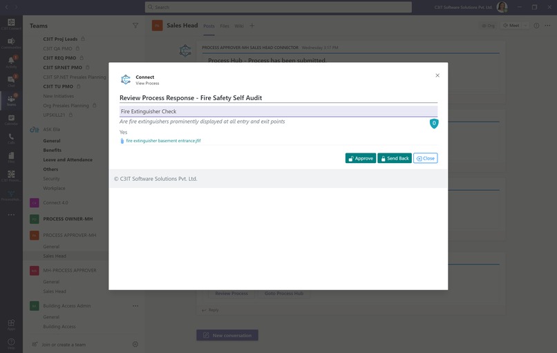Click Goto Process Hub button
This screenshot has width=557, height=353.
coord(284,294)
